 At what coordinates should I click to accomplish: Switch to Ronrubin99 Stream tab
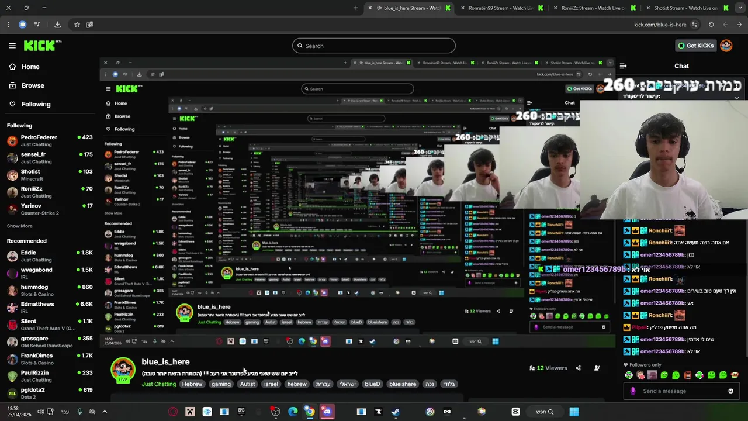501,8
